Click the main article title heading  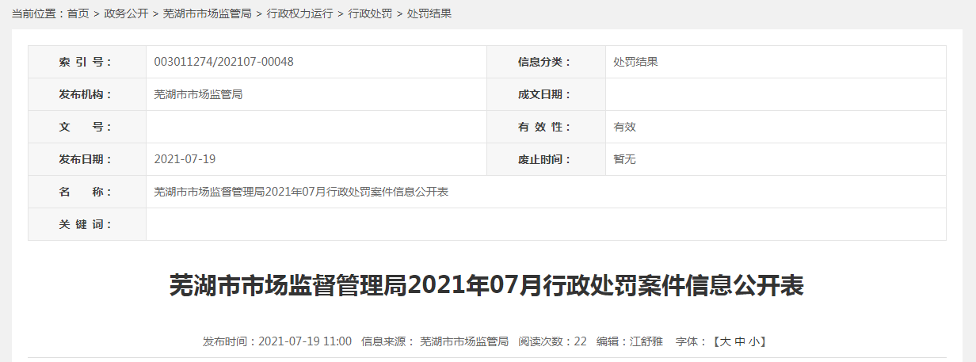487,286
